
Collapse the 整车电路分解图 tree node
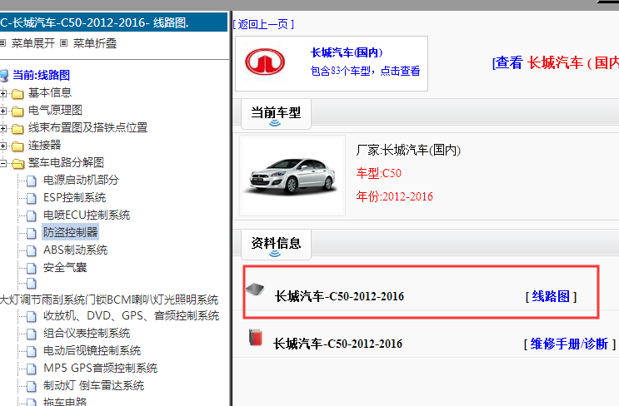pyautogui.click(x=3, y=163)
